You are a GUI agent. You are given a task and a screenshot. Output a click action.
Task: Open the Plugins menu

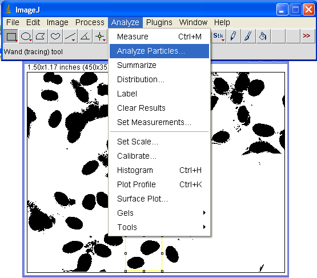(159, 22)
